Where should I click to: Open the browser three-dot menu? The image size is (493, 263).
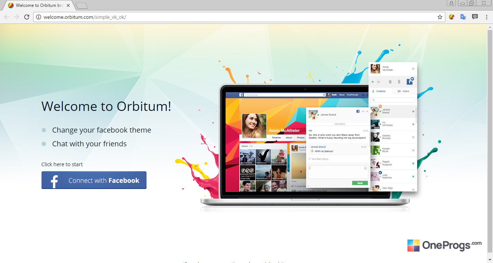coord(487,17)
